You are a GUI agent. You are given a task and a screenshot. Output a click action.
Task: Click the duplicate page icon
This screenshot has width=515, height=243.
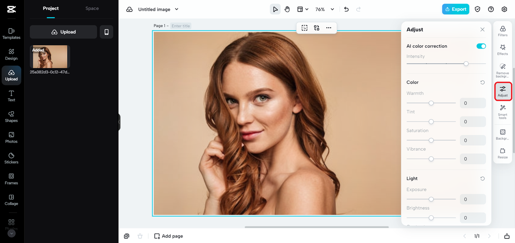127,236
